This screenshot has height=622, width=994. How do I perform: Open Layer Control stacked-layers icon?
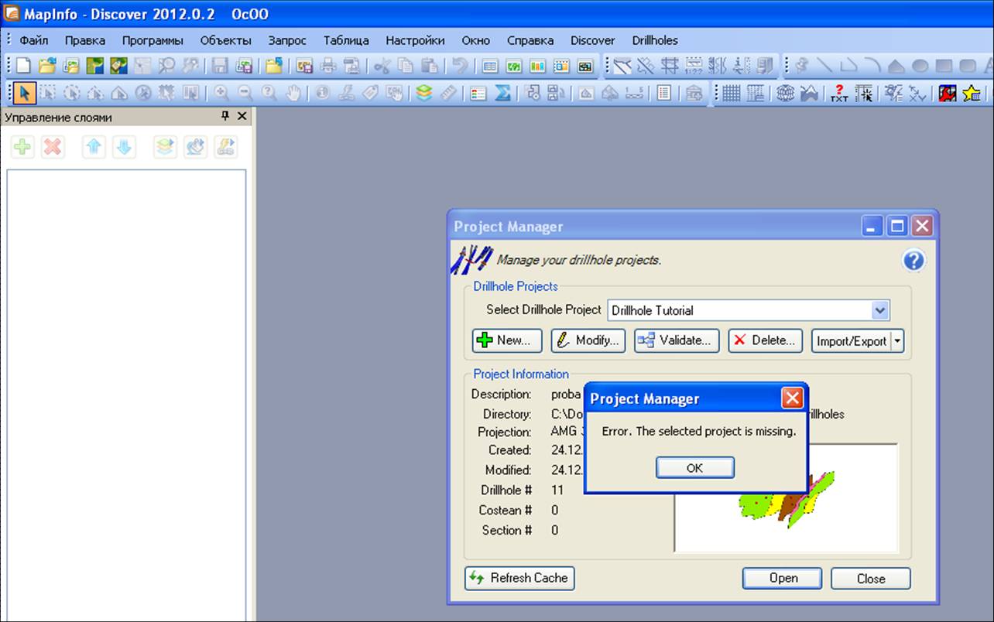point(423,94)
